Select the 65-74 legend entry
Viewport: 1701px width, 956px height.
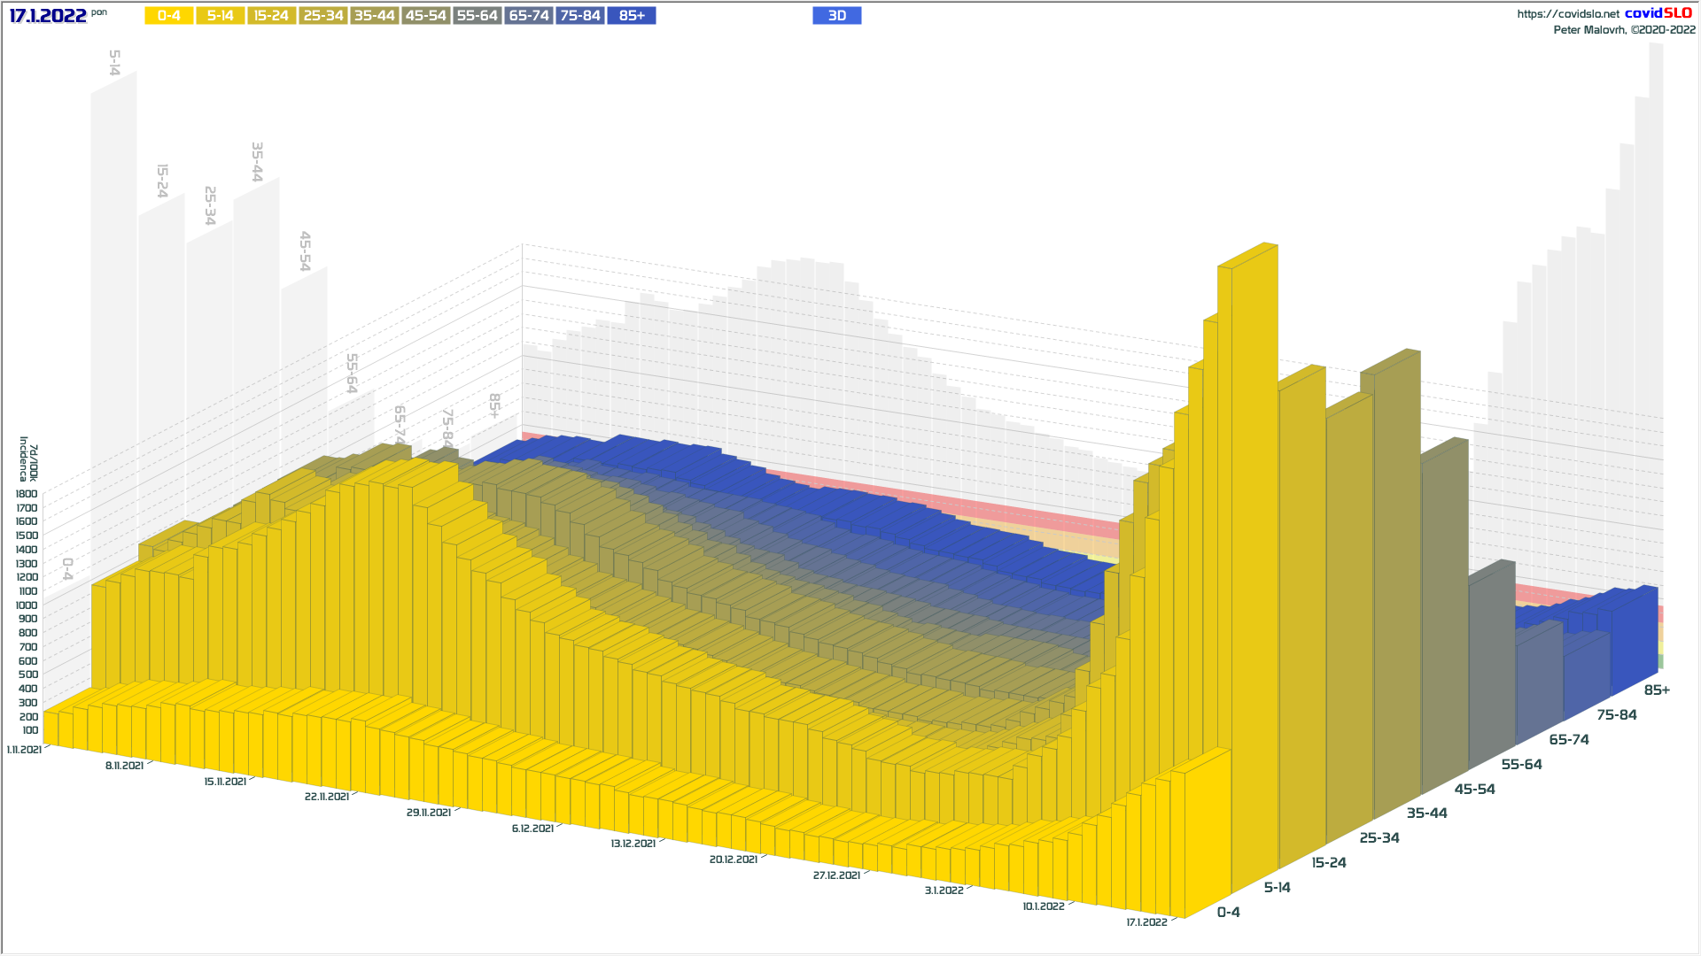528,16
